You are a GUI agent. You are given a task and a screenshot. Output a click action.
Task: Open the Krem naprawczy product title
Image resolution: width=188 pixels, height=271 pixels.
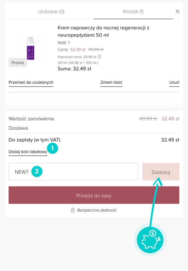[x=103, y=31]
